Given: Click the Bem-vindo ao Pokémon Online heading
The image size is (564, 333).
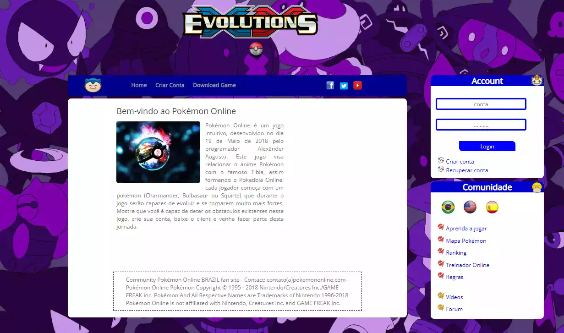Looking at the screenshot, I should click(176, 111).
